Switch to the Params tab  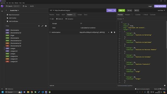52,15
